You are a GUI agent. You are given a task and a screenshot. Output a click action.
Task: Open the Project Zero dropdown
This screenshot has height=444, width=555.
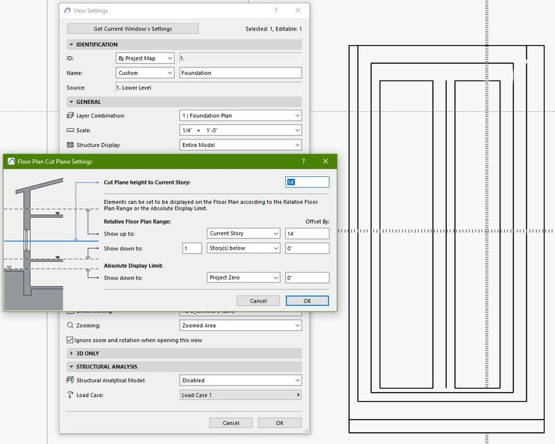[x=244, y=277]
